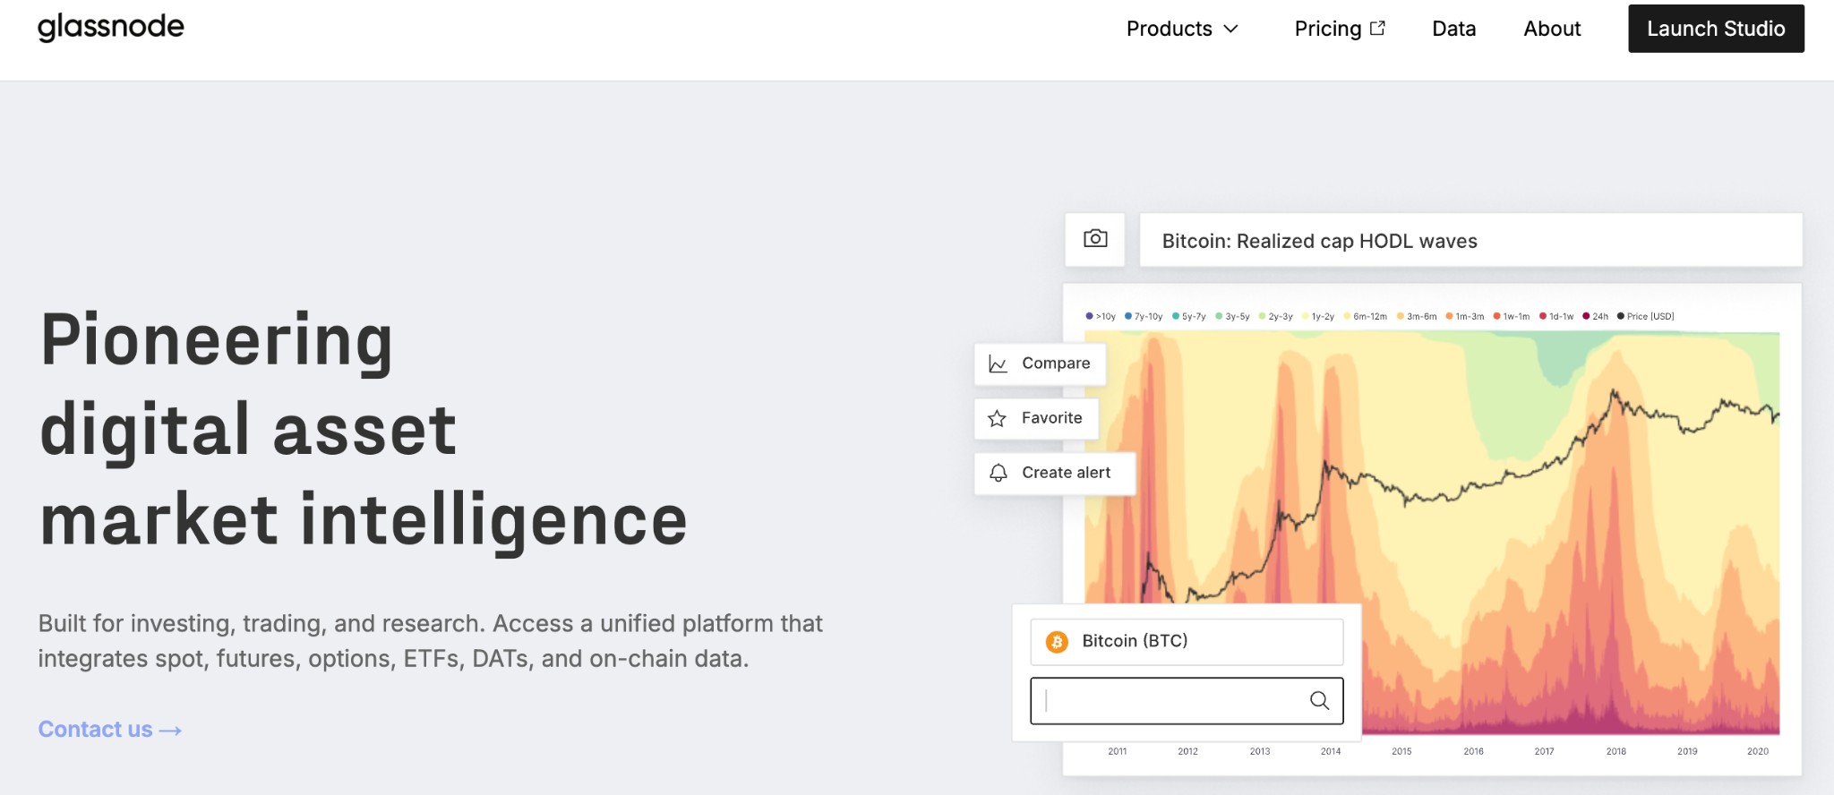The image size is (1834, 795).
Task: Toggle the 3y-5y legend swatch
Action: 1219,316
